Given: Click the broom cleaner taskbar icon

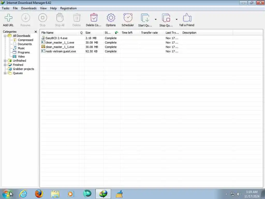Looking at the screenshot, I should click(x=119, y=194).
